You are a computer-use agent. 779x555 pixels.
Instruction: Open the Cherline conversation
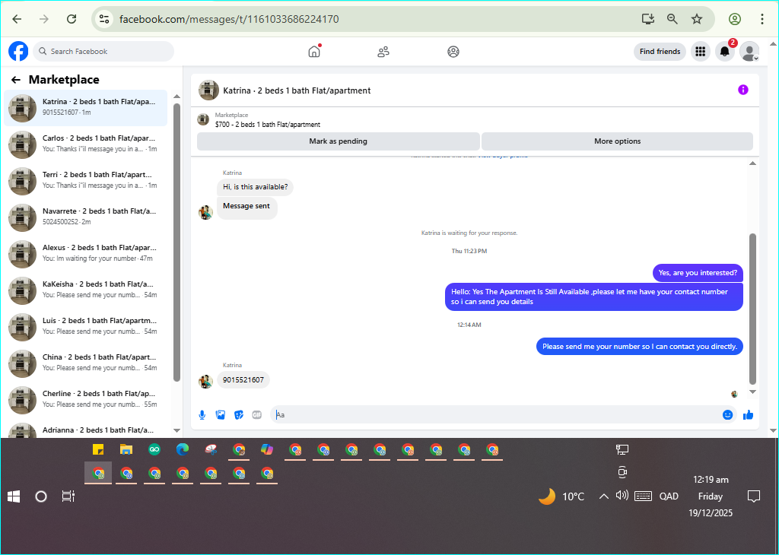pyautogui.click(x=85, y=400)
